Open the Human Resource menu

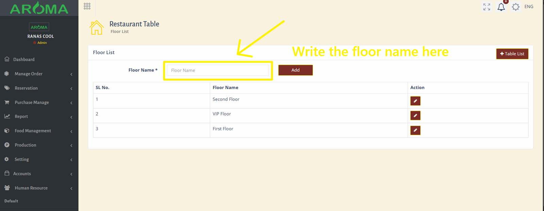click(31, 188)
